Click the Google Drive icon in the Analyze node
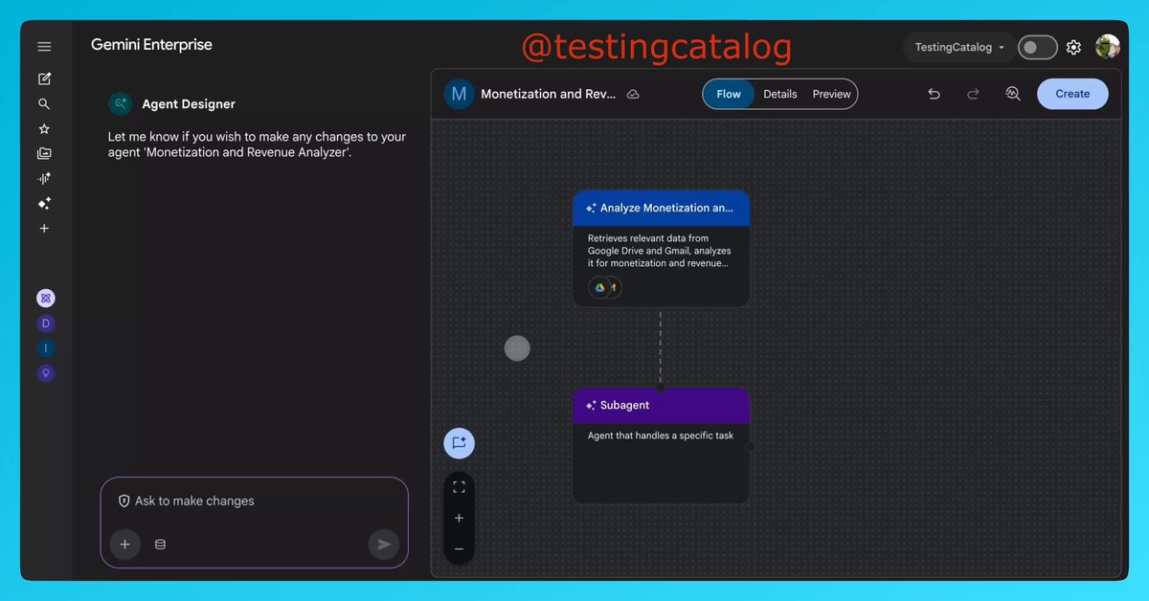The image size is (1149, 601). 600,287
